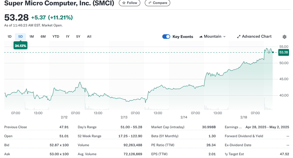
Task: Open the Advanced Chart link
Action: click(257, 37)
